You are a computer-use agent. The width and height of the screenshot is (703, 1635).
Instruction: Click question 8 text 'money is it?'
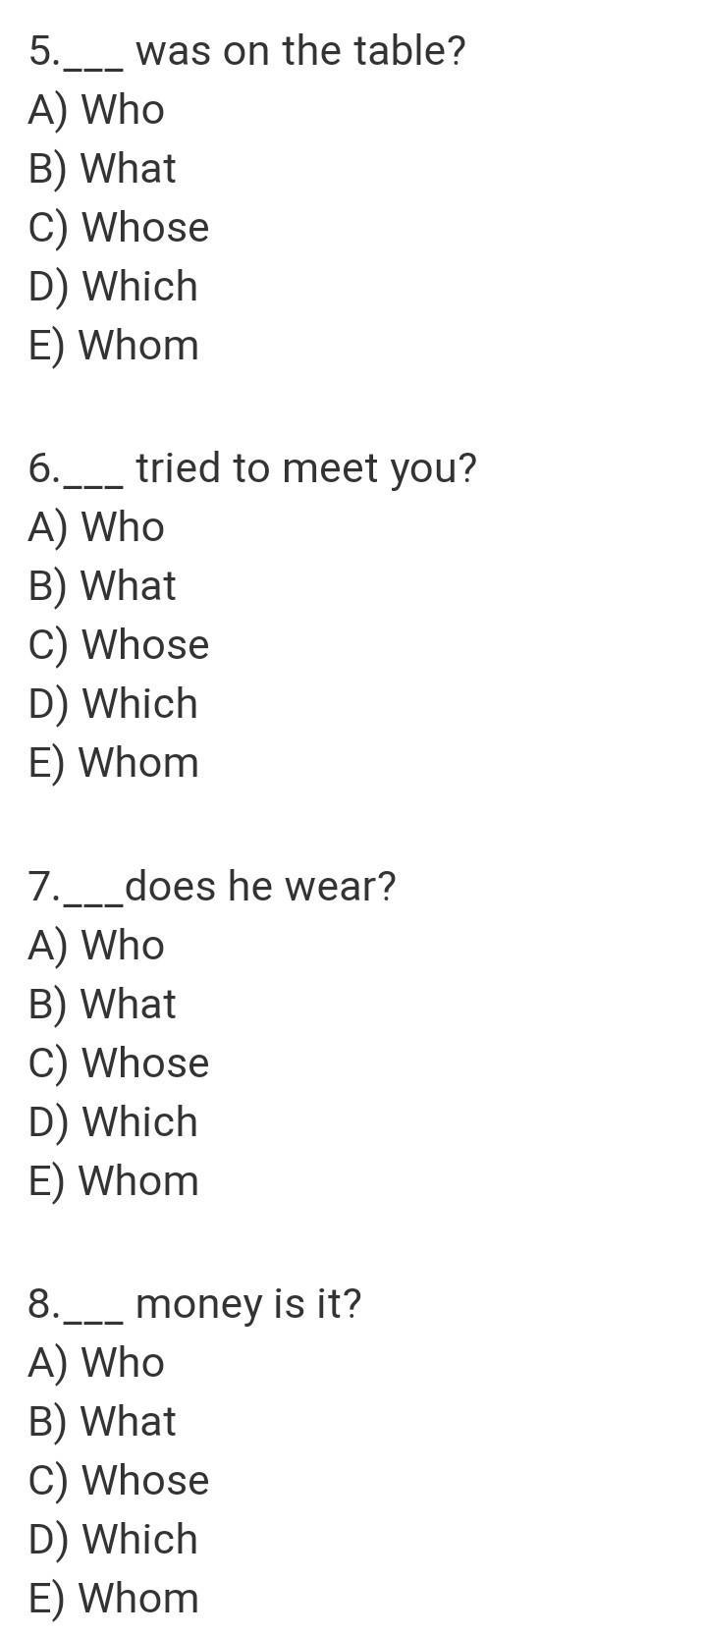coord(248,1304)
